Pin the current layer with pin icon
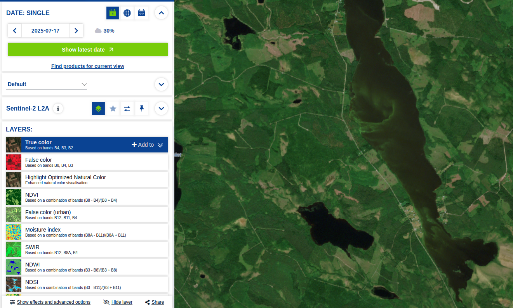 (141, 109)
